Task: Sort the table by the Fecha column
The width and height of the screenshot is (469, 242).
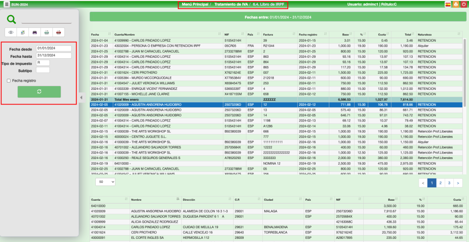Action: (101, 35)
